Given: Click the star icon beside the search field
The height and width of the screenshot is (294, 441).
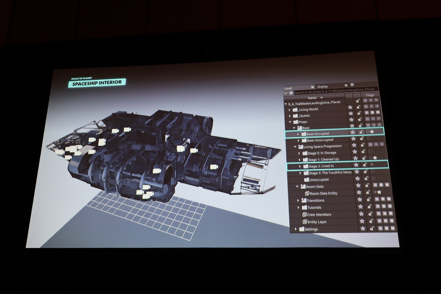Looking at the screenshot, I should 291,93.
